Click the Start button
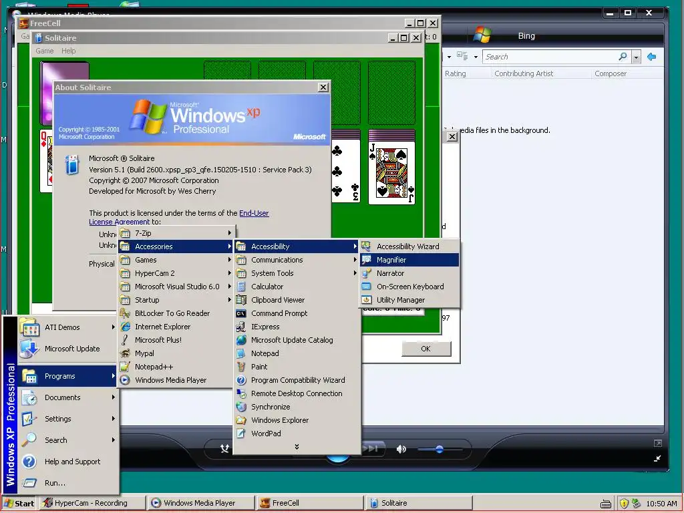The image size is (684, 513). click(x=19, y=504)
